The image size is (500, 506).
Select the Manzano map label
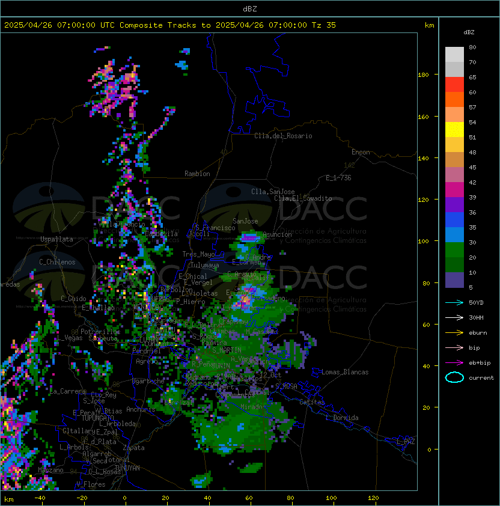pyautogui.click(x=50, y=470)
